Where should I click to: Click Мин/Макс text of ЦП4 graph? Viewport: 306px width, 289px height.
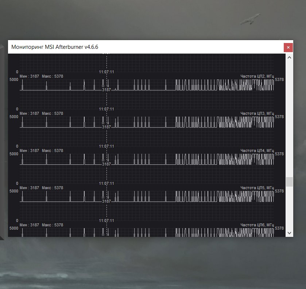pyautogui.click(x=41, y=151)
